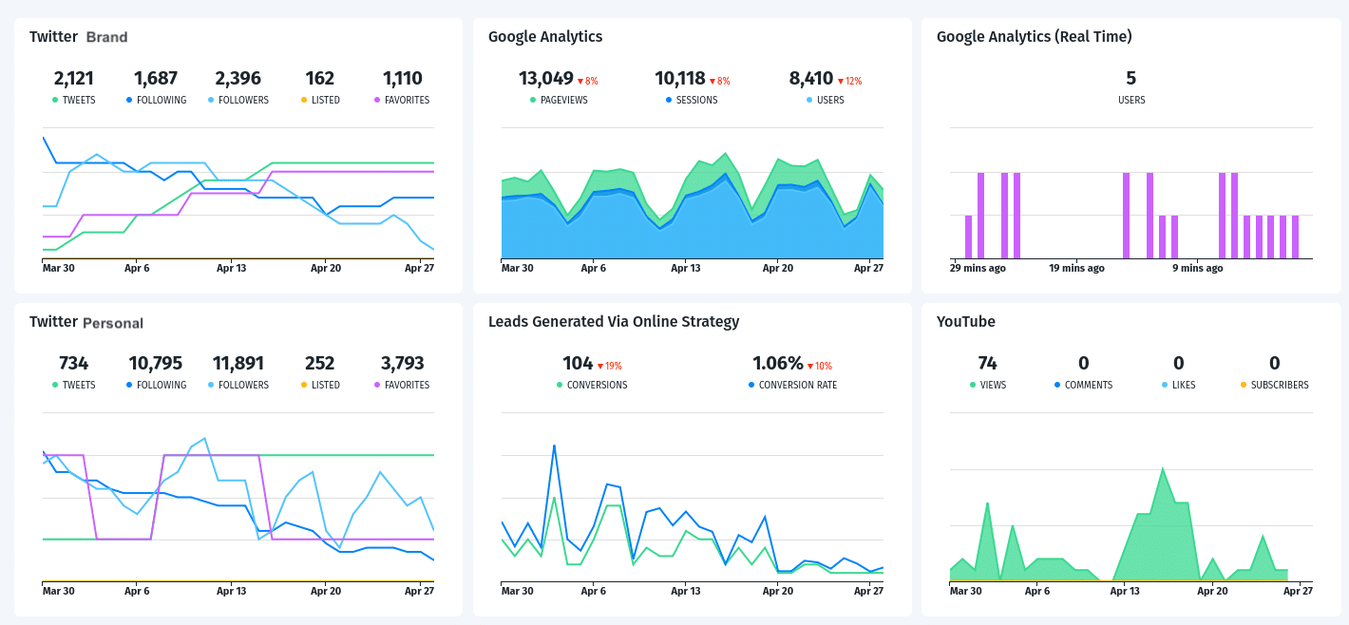1349x625 pixels.
Task: Click the blue SESSIONS legend dot in Google Analytics
Action: (666, 99)
